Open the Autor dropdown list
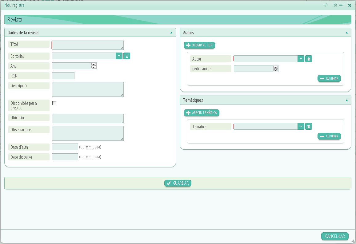This screenshot has width=356, height=244. coord(301,59)
